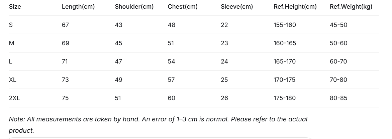Click the Size column header
This screenshot has height=139, width=392.
[15, 7]
